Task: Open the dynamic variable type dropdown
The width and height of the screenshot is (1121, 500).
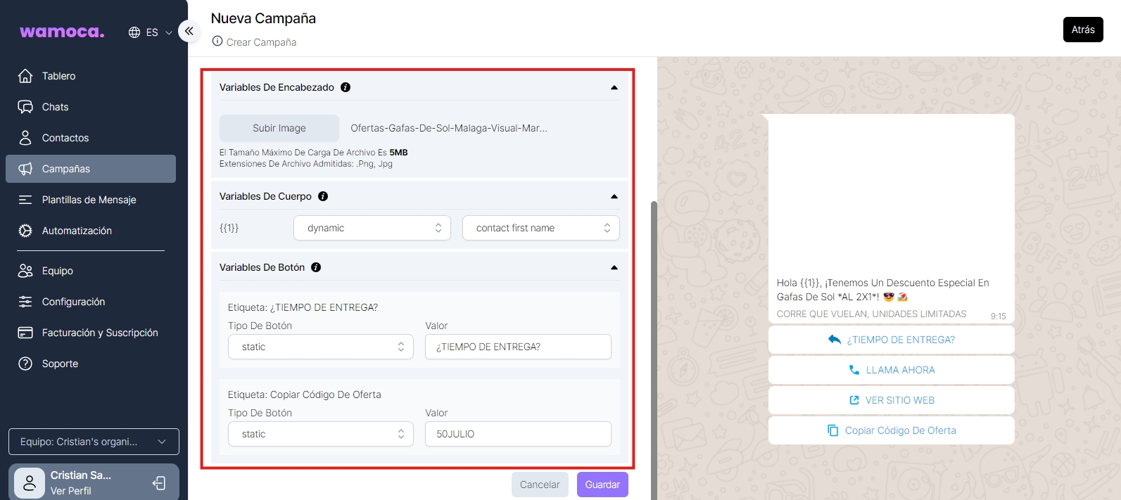Action: click(x=372, y=228)
